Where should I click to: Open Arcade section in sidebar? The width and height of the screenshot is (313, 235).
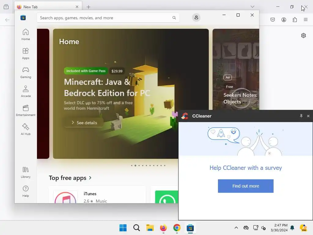pos(26,91)
